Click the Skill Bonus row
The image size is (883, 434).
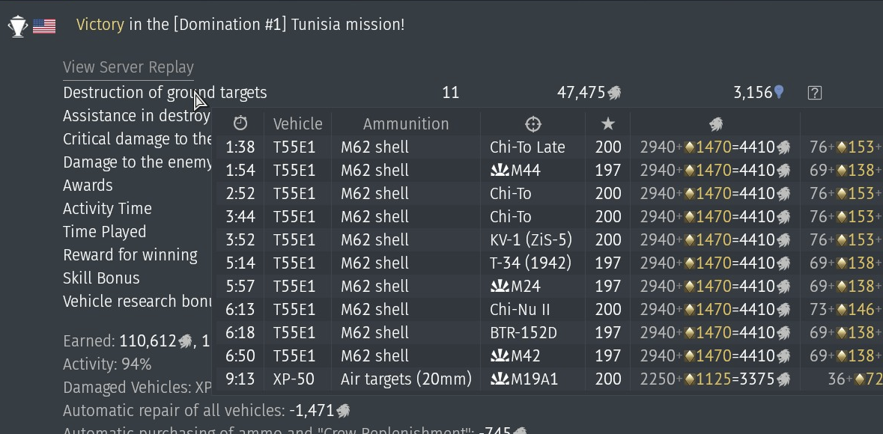(101, 278)
